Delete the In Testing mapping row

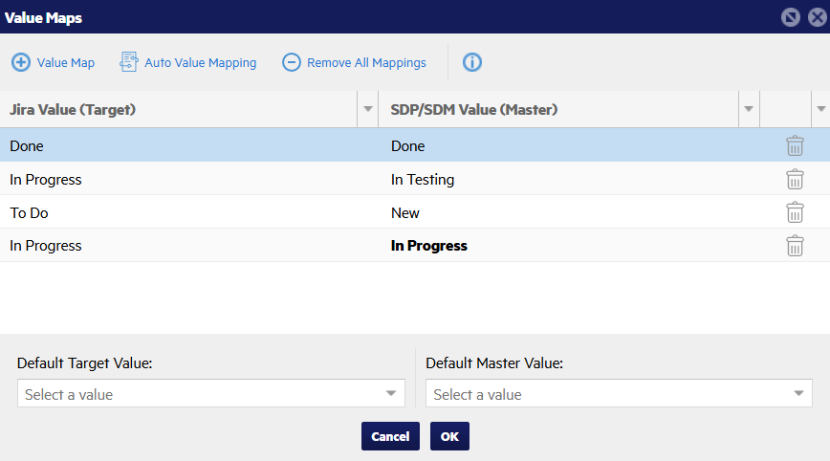pyautogui.click(x=795, y=180)
